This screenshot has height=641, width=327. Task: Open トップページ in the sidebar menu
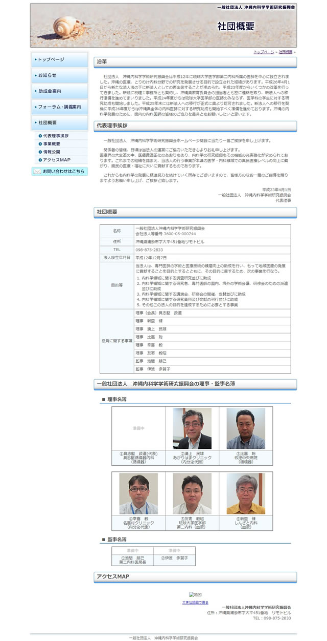(x=59, y=59)
